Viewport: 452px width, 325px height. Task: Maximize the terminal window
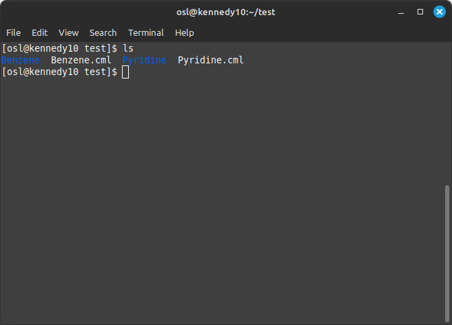point(420,12)
